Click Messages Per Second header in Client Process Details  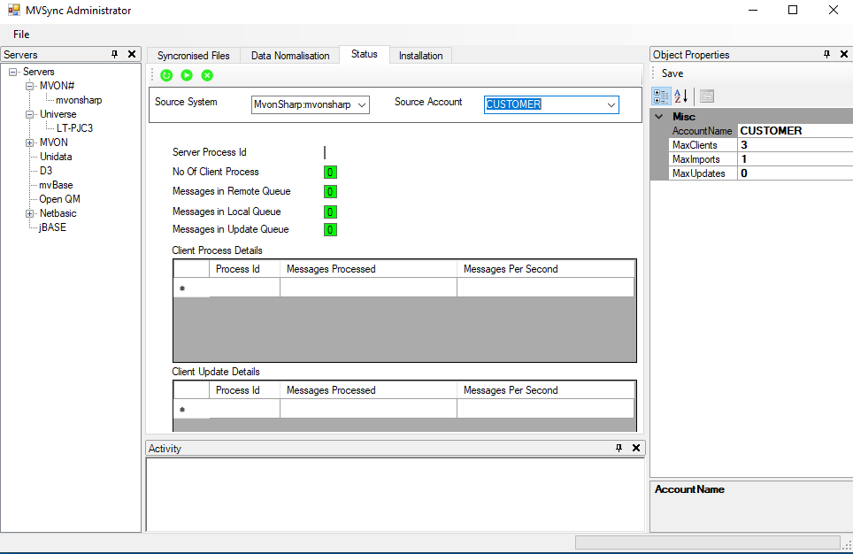[546, 269]
